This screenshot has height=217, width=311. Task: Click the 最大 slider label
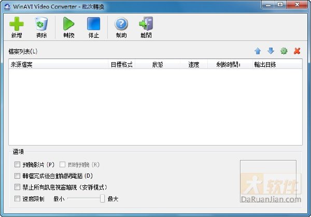tap(113, 199)
